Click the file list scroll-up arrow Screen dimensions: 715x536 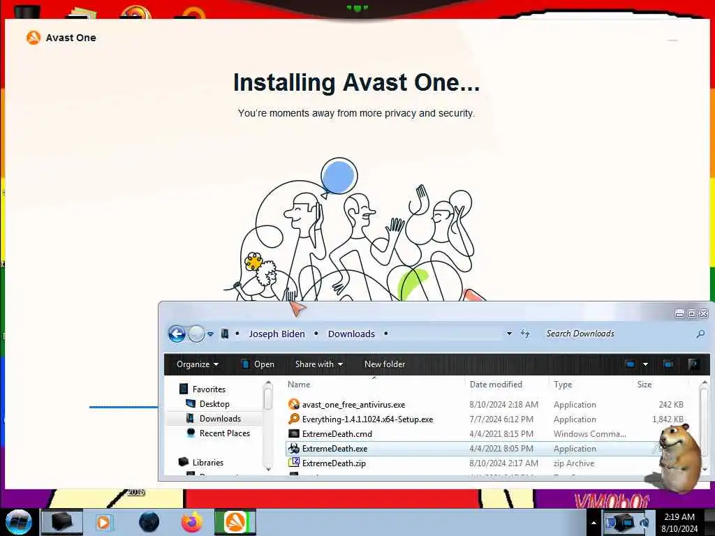[704, 383]
